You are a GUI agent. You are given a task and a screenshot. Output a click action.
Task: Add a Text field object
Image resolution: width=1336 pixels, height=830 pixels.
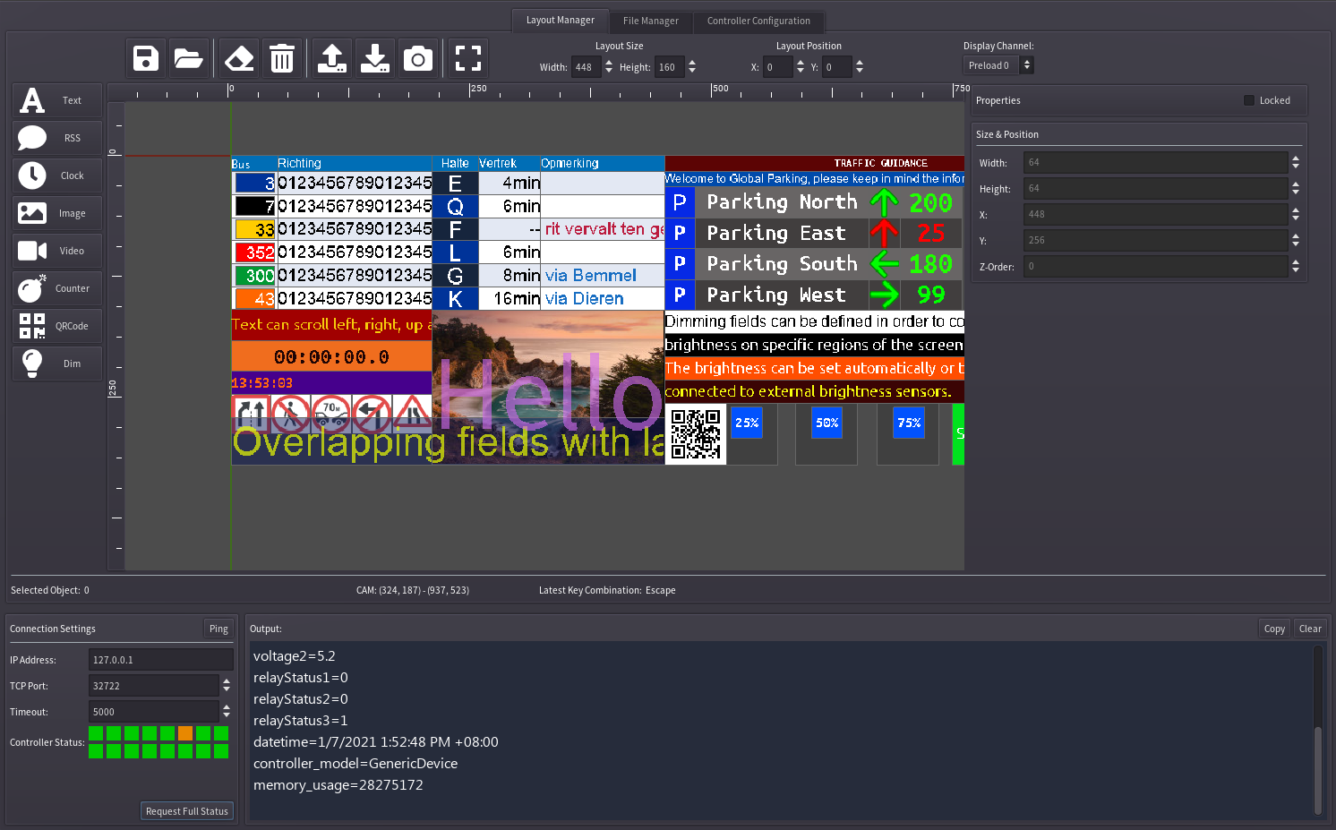(x=57, y=100)
